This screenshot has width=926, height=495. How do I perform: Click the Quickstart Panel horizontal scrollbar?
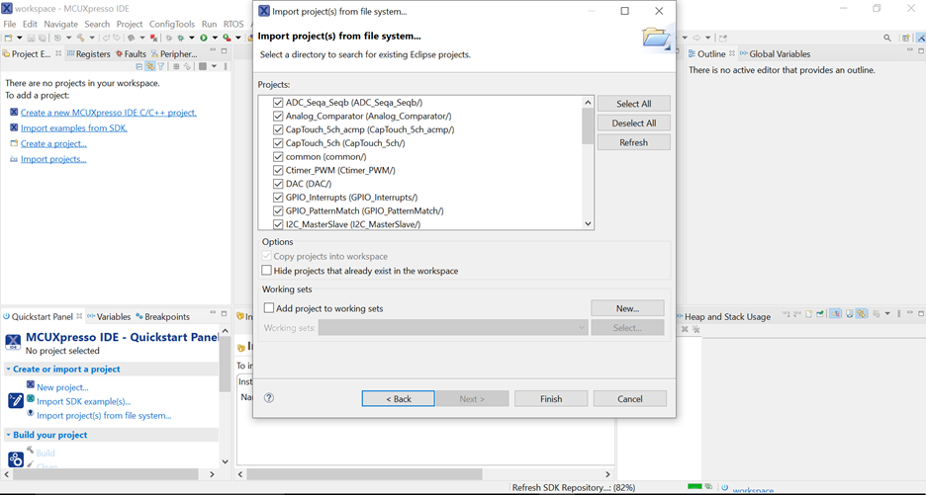106,474
